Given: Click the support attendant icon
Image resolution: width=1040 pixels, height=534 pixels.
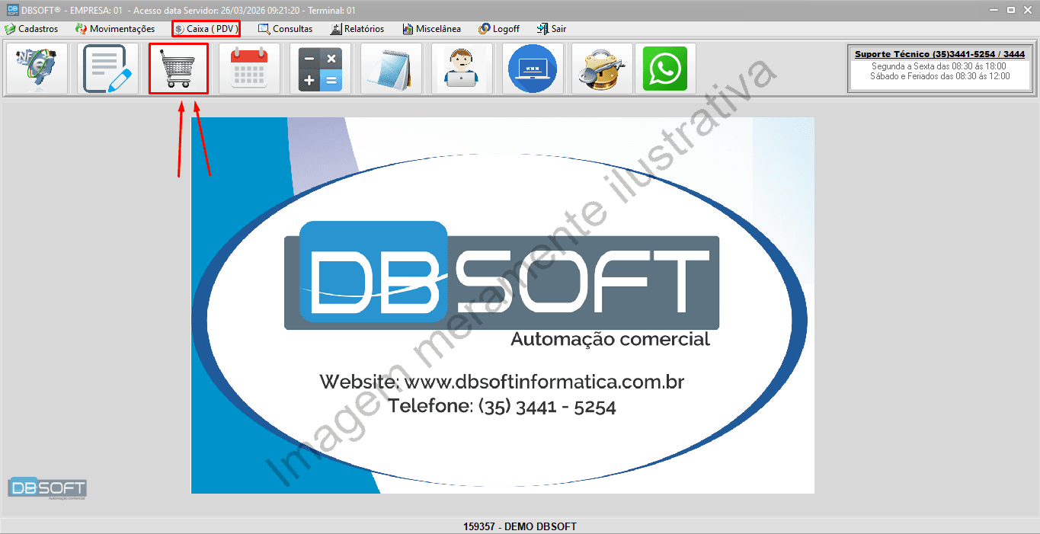Looking at the screenshot, I should [x=461, y=69].
